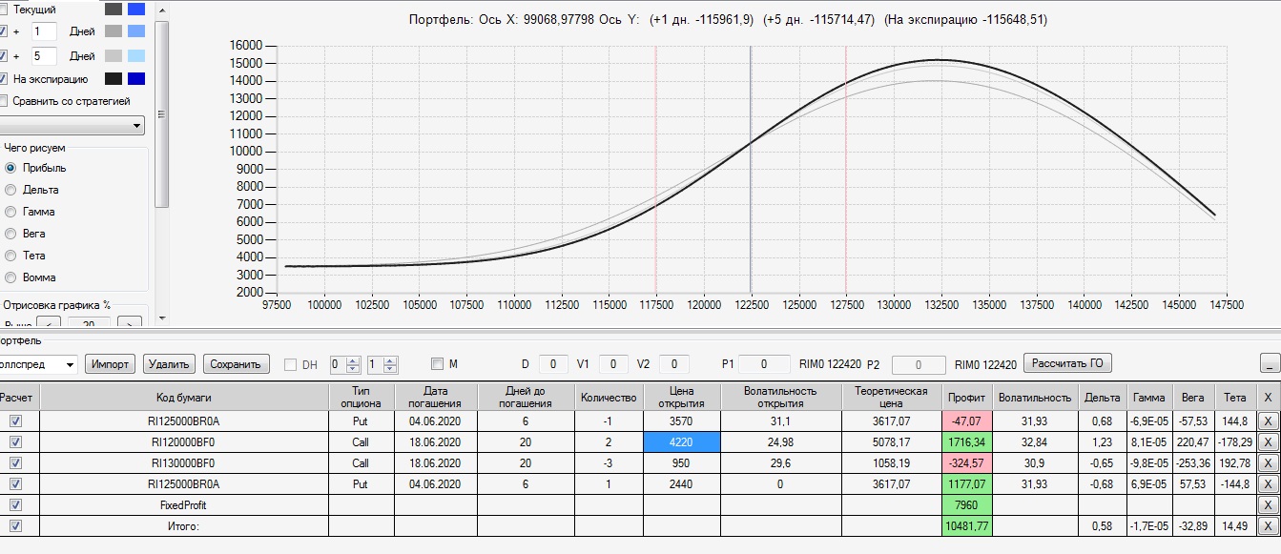Viewport: 1281px width, 554px height.
Task: Pick the pale blue swatch for +5 Дней
Action: tap(136, 56)
